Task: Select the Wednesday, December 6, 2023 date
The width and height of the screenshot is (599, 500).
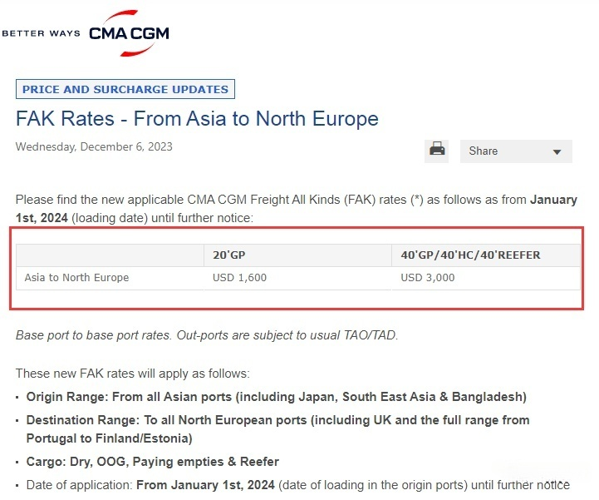Action: (x=94, y=146)
